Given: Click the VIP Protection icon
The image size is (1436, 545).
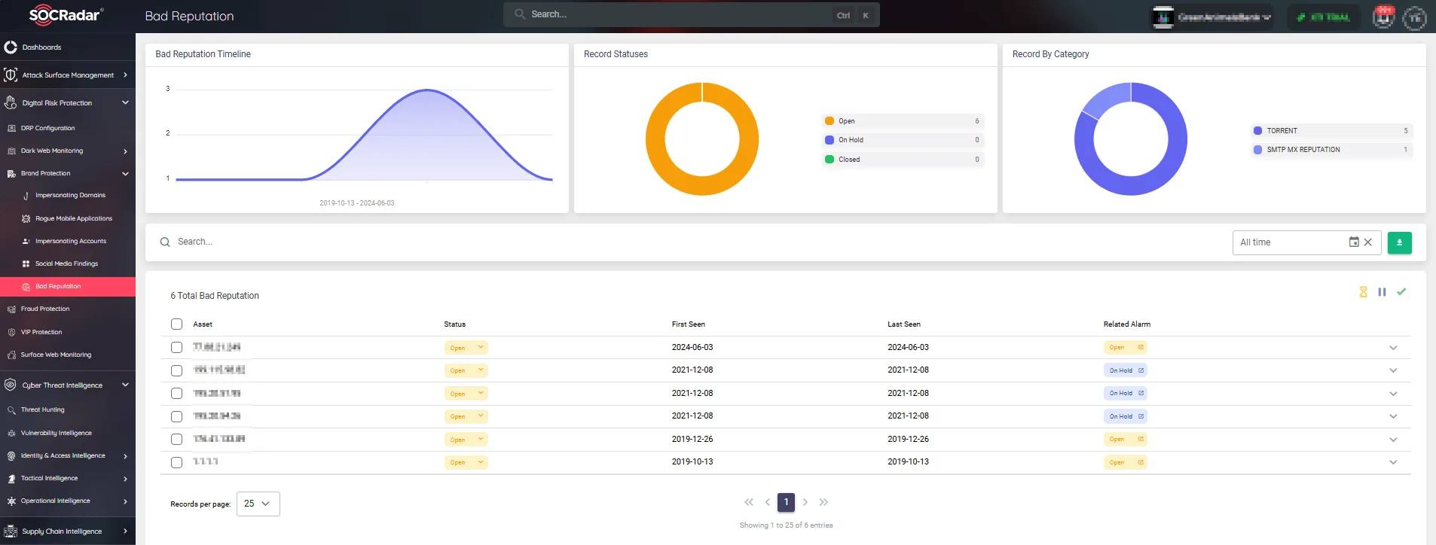Looking at the screenshot, I should pyautogui.click(x=11, y=332).
